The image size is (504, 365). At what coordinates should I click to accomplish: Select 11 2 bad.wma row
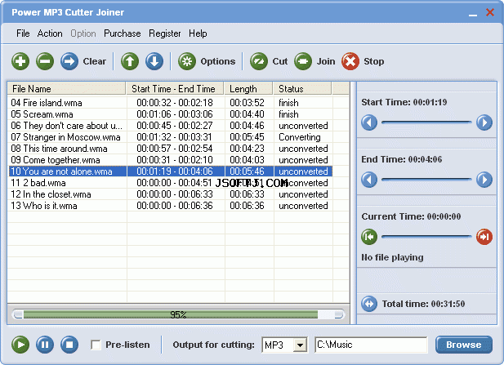pyautogui.click(x=171, y=183)
